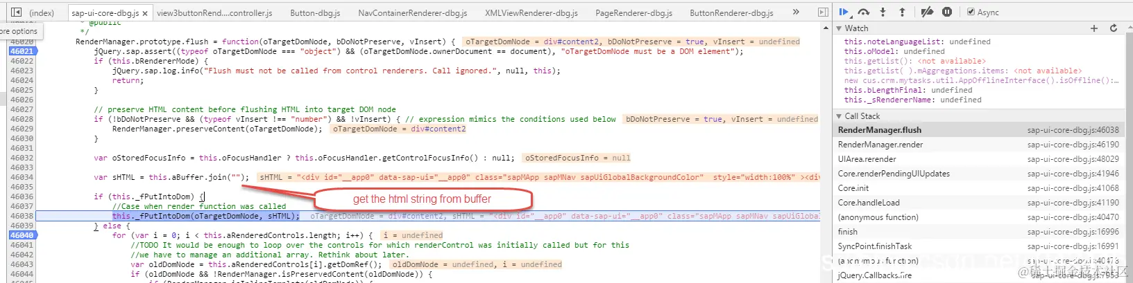Select RenderManager.render call stack frame
Image resolution: width=1133 pixels, height=283 pixels.
[978, 145]
